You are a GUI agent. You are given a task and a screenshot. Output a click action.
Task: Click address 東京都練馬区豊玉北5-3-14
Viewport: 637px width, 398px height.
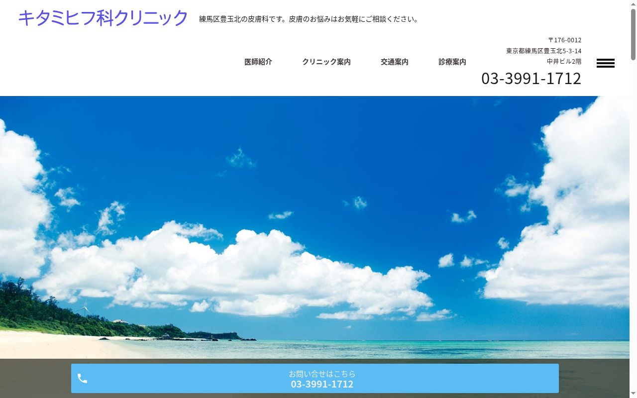pyautogui.click(x=544, y=51)
